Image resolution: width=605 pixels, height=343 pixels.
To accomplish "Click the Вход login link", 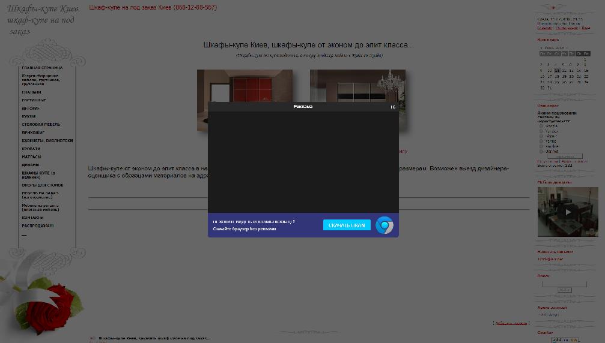I will coord(586,28).
